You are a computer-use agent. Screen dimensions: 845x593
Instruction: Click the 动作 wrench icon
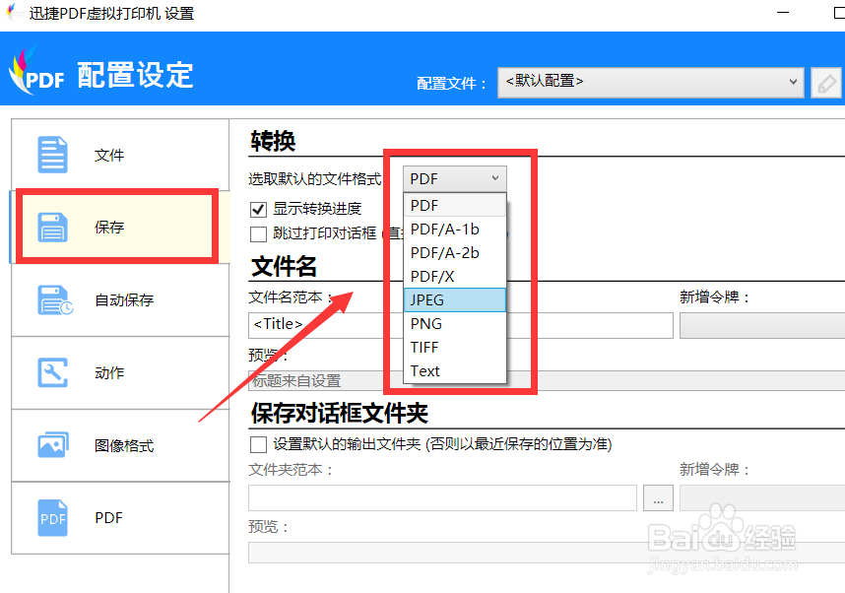(x=52, y=372)
